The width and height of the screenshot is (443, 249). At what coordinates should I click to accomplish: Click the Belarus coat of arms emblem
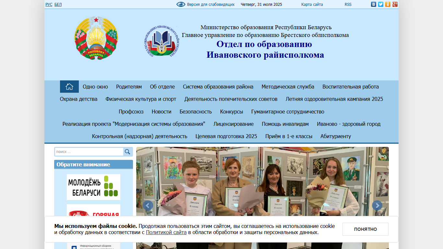click(96, 38)
